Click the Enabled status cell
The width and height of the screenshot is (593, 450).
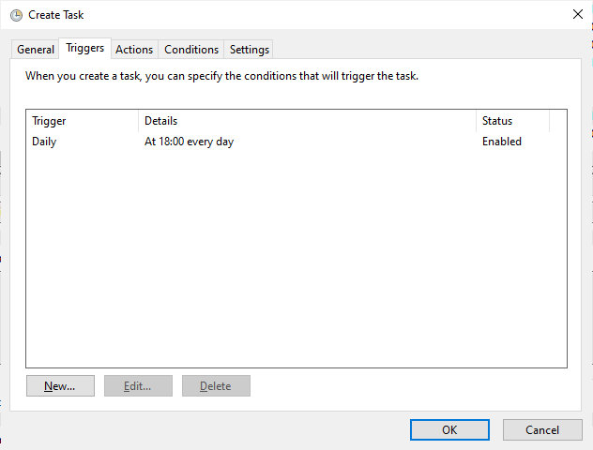pyautogui.click(x=502, y=142)
